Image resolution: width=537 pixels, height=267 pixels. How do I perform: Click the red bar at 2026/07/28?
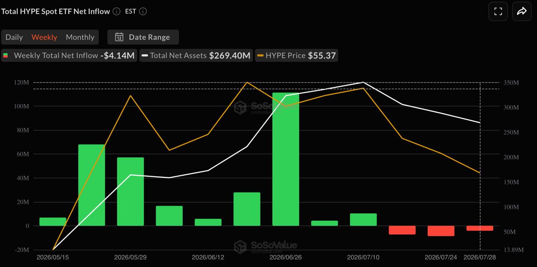pyautogui.click(x=480, y=228)
